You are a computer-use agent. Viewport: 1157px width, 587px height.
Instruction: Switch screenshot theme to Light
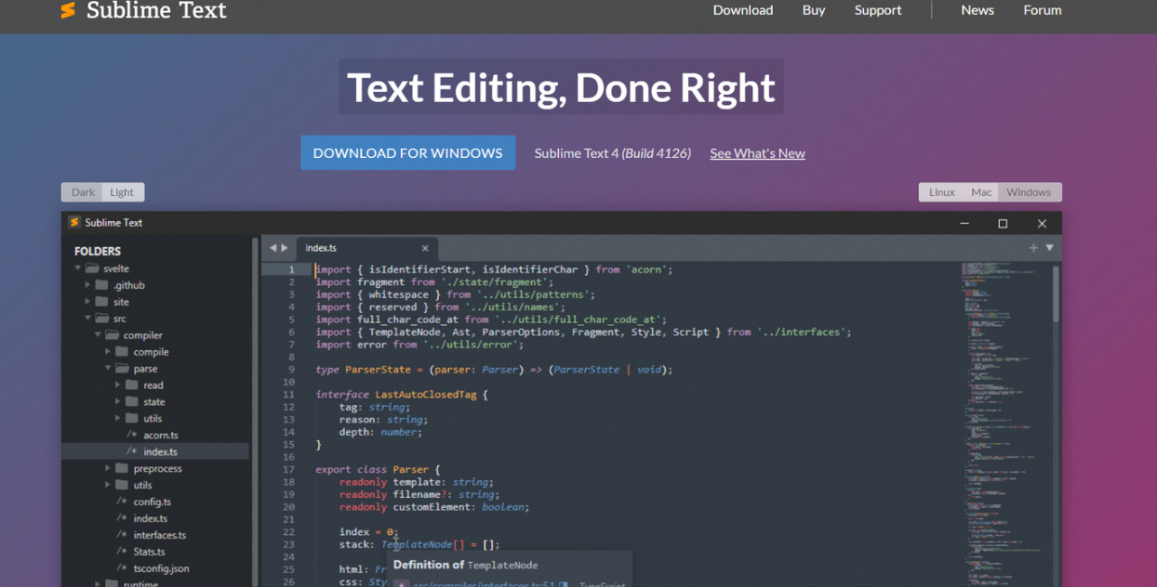[122, 192]
